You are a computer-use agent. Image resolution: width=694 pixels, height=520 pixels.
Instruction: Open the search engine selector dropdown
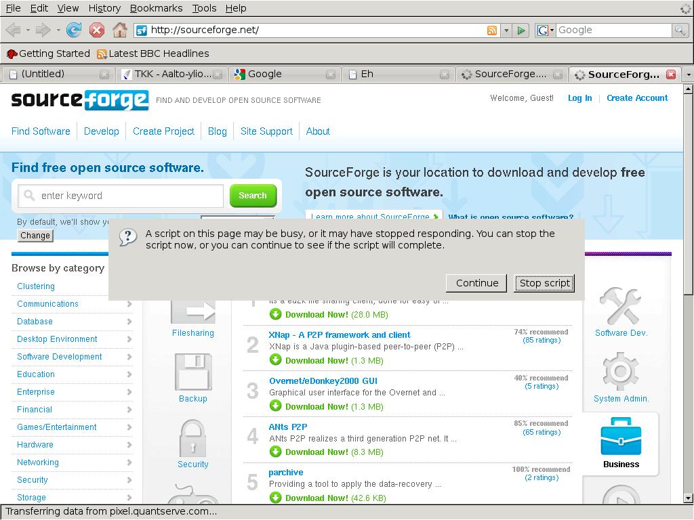[546, 30]
